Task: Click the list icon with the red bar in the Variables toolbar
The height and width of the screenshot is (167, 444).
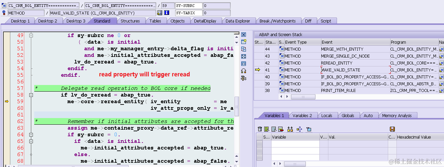Action: [x=280, y=129]
